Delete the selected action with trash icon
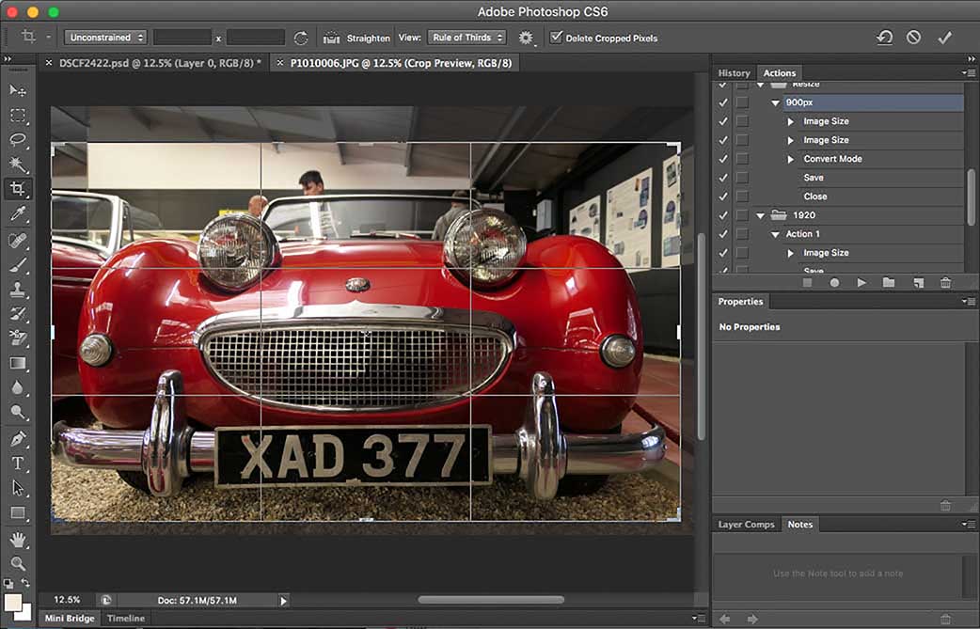Viewport: 980px width, 629px height. pyautogui.click(x=945, y=283)
